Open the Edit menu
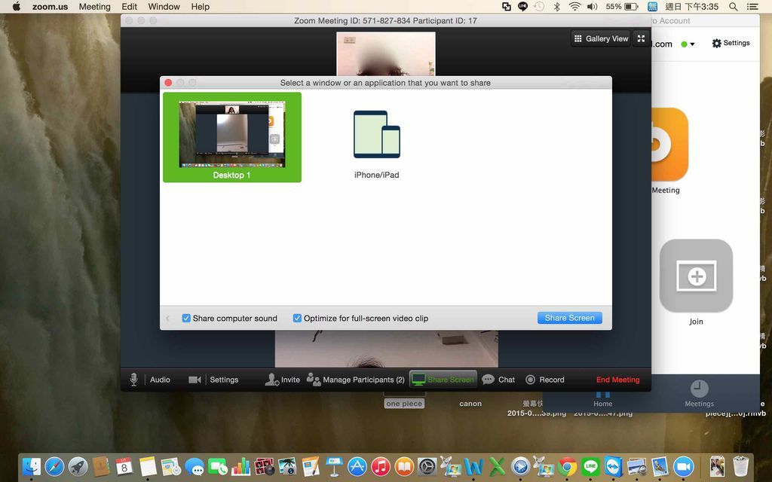Screen dimensions: 772x482 [x=130, y=6]
